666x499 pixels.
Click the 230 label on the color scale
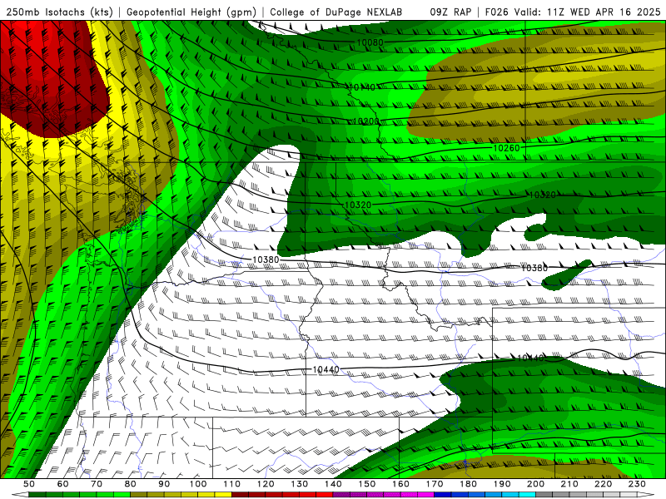637,484
